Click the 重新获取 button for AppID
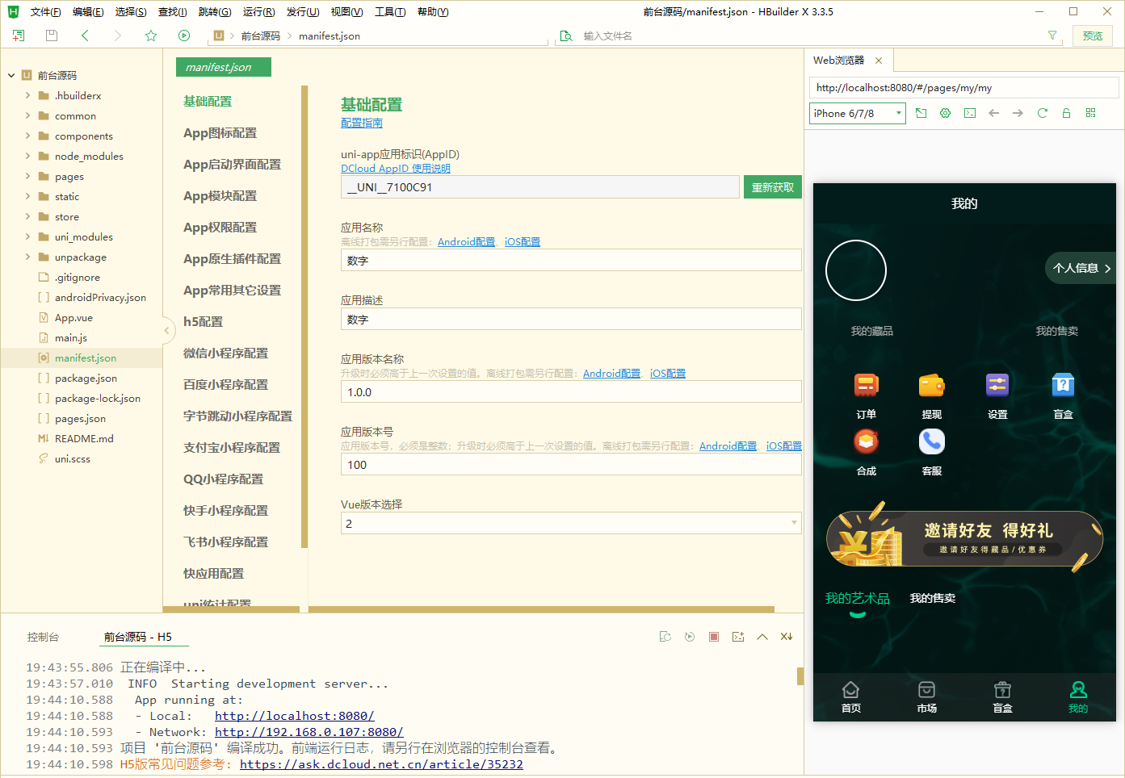 (772, 186)
